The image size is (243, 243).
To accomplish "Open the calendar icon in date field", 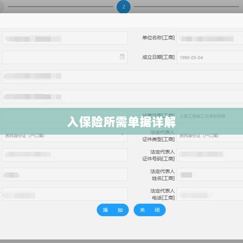I will [122, 56].
